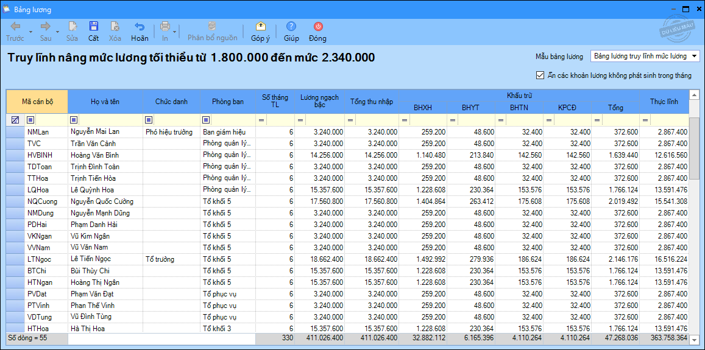
Task: Open filter operator for Mã cán bộ column
Action: pos(30,120)
